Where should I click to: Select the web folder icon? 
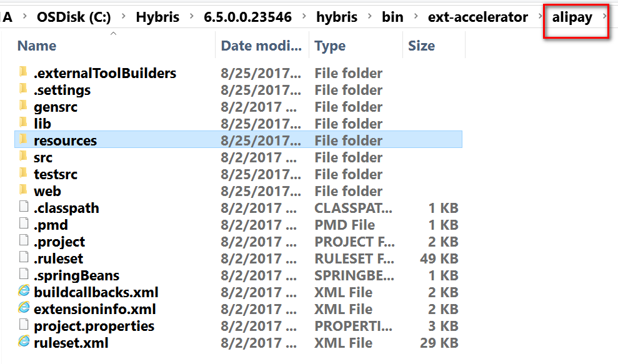pos(24,190)
